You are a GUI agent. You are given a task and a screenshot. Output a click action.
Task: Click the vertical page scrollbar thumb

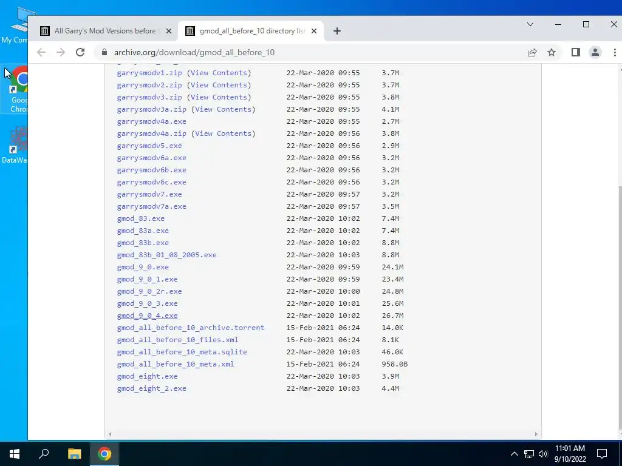(619, 307)
